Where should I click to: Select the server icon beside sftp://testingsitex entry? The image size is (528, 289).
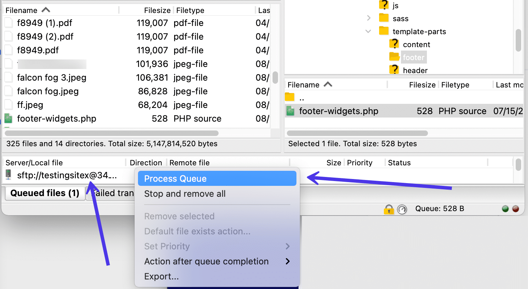[x=9, y=175]
